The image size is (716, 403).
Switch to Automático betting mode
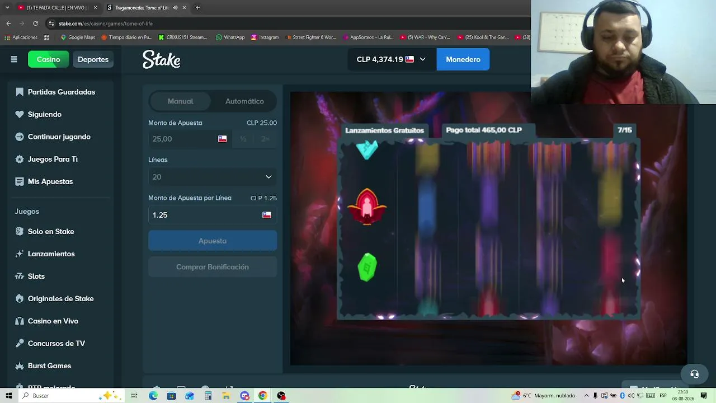[x=244, y=101]
